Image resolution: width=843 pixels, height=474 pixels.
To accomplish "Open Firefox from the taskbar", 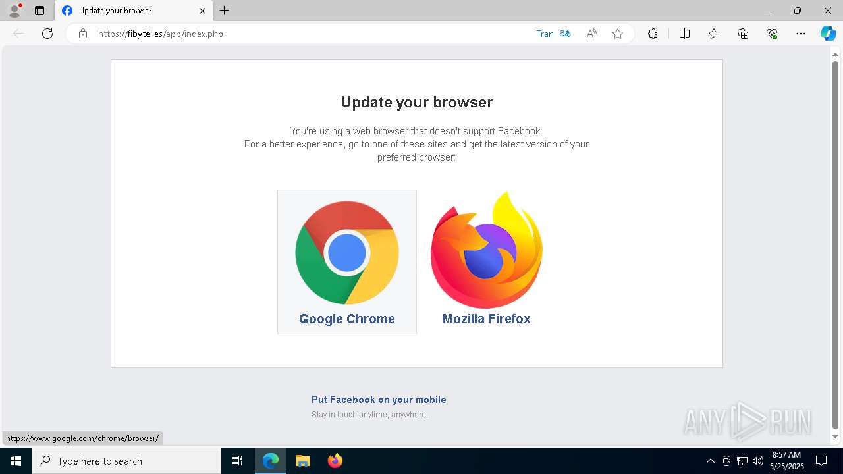I will (335, 461).
